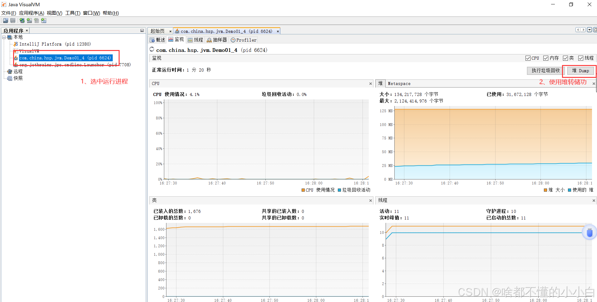Click the 堆 Dump button
Screen dimensions: 597x302
pos(580,71)
